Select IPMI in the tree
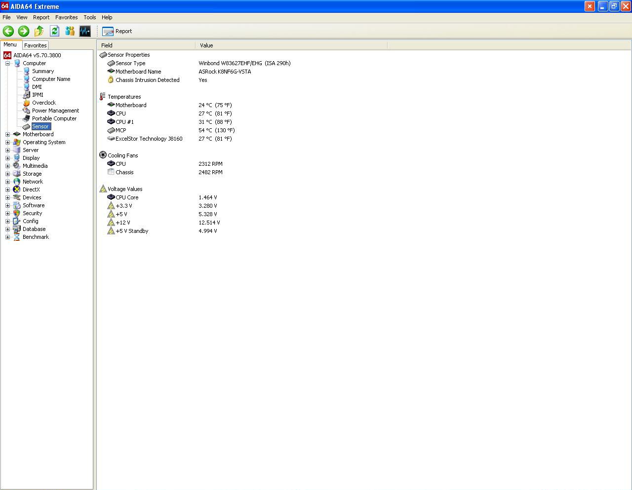The width and height of the screenshot is (632, 490). point(38,95)
